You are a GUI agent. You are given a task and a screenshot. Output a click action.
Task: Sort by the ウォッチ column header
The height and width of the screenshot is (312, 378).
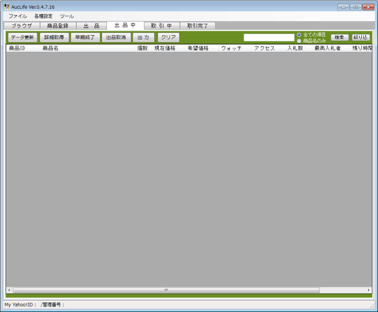(235, 48)
